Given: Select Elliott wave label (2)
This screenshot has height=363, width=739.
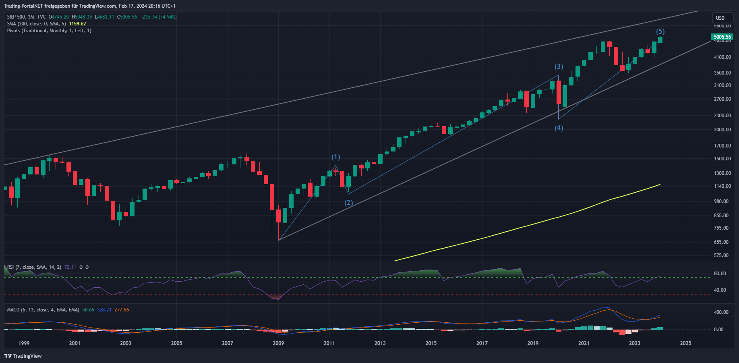Looking at the screenshot, I should [348, 203].
